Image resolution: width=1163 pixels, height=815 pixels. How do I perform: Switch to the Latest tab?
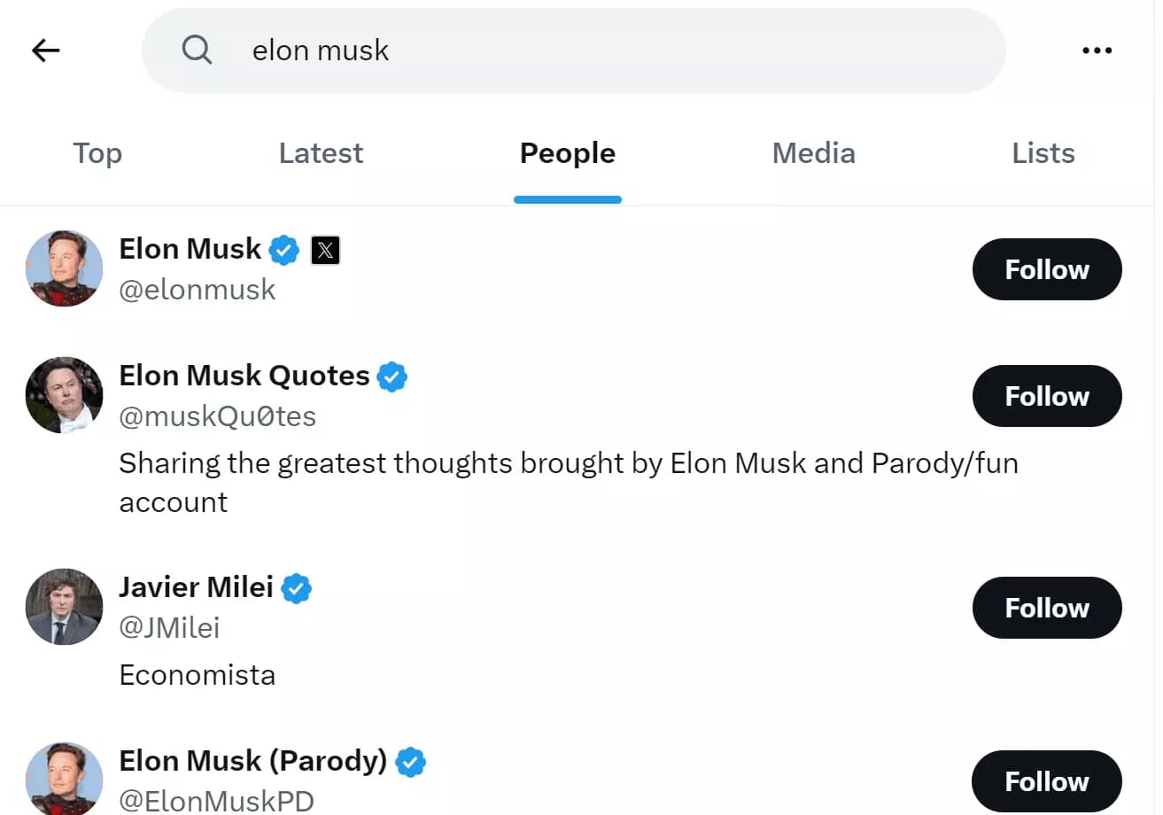320,152
